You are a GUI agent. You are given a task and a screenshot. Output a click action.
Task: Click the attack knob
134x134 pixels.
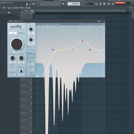[x=31, y=29]
